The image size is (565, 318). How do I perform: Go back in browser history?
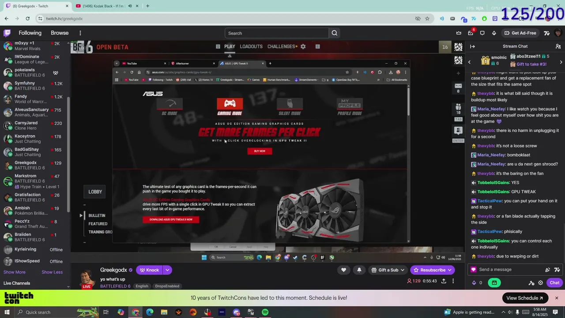coord(6,19)
